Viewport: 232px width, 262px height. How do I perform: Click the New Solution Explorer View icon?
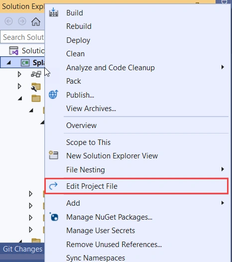53,155
